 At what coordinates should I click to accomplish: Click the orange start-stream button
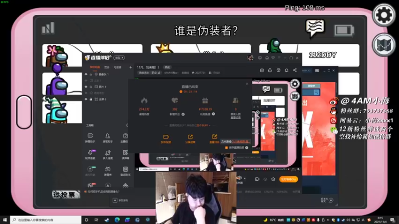[x=288, y=179]
